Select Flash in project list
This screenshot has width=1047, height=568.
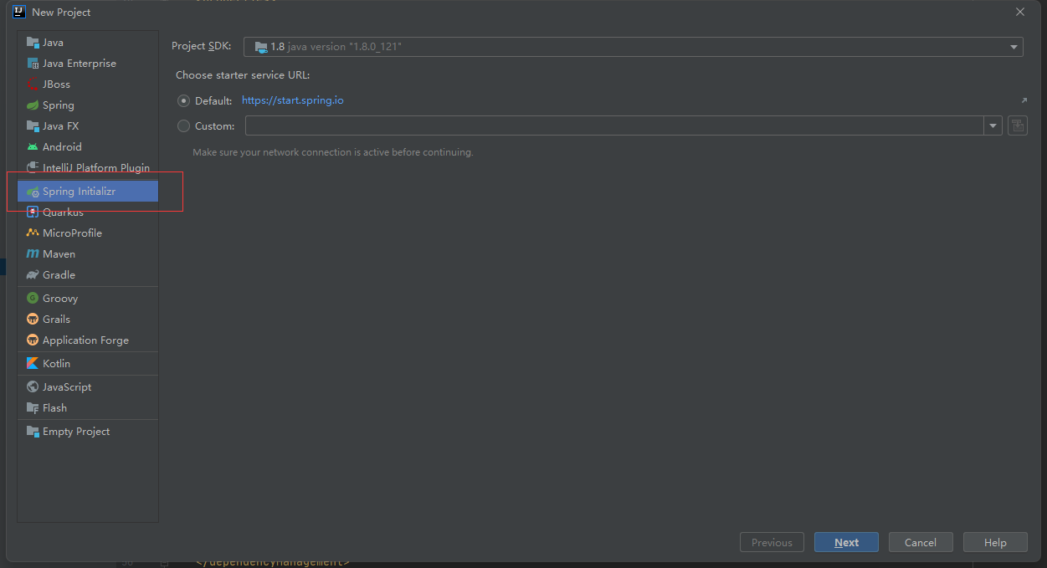[x=88, y=407]
